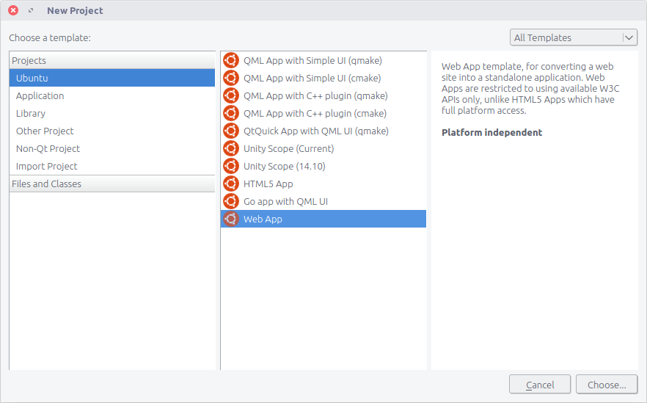This screenshot has width=647, height=403.
Task: Open the All Templates dropdown
Action: pyautogui.click(x=574, y=37)
